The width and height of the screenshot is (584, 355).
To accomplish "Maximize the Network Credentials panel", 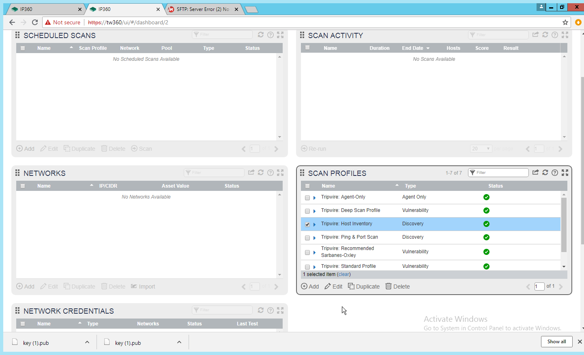I will click(x=280, y=310).
